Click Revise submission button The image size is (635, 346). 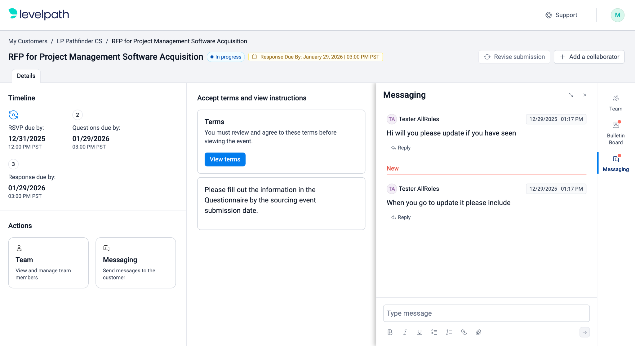tap(514, 57)
